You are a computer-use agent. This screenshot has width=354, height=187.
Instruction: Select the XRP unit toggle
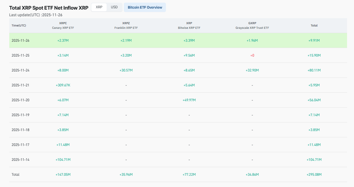99,7
